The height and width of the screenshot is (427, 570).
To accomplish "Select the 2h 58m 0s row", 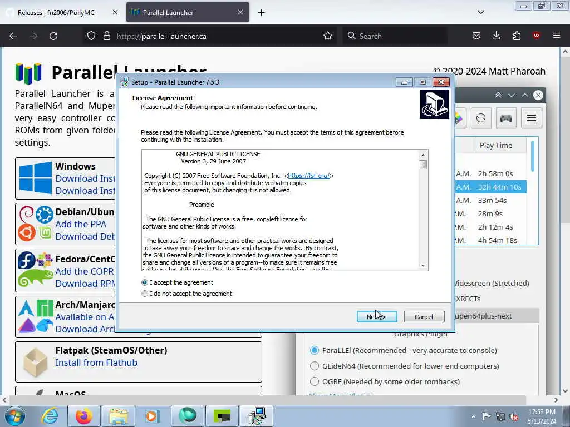I will (x=491, y=173).
